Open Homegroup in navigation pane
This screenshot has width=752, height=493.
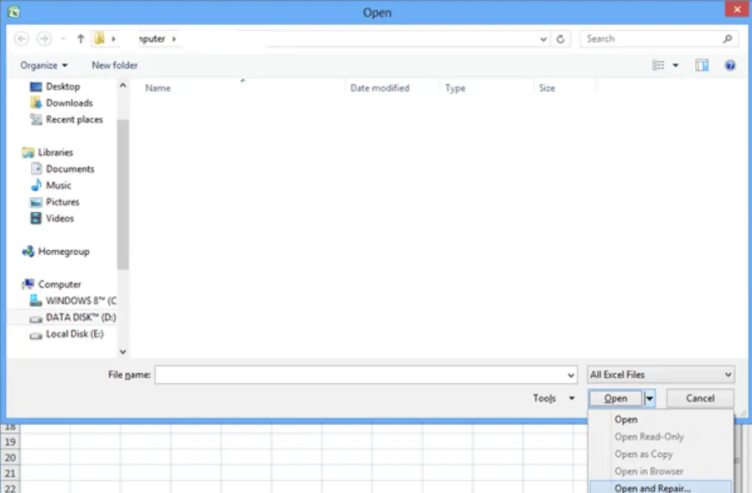click(63, 252)
